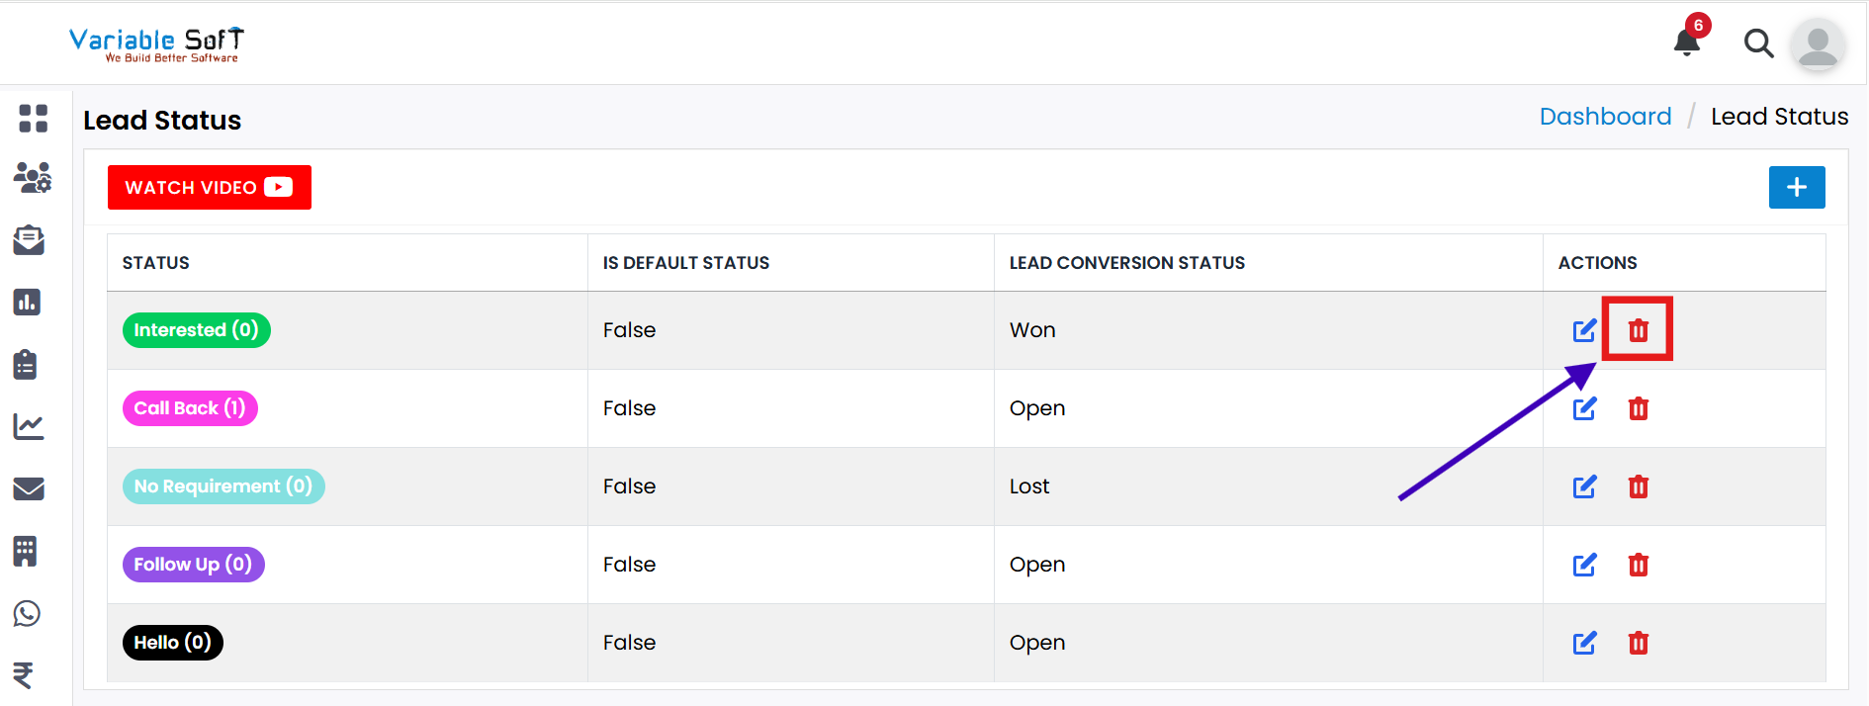Delete the Hello status
The width and height of the screenshot is (1869, 706).
coord(1638,643)
